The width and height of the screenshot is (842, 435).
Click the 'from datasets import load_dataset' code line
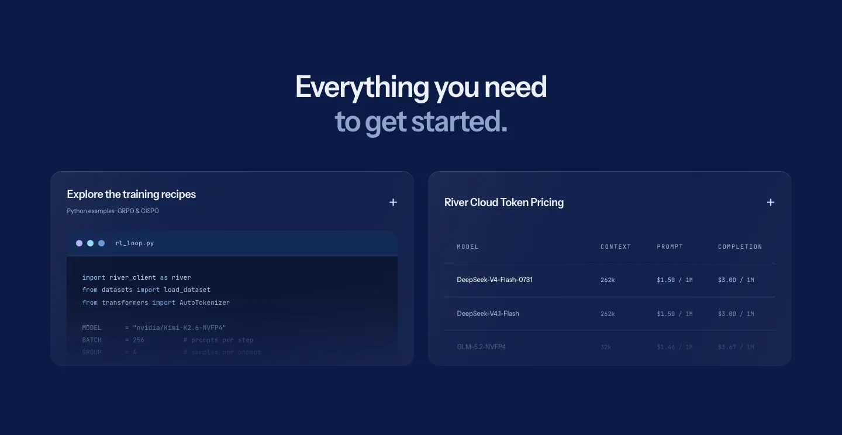[x=146, y=290]
